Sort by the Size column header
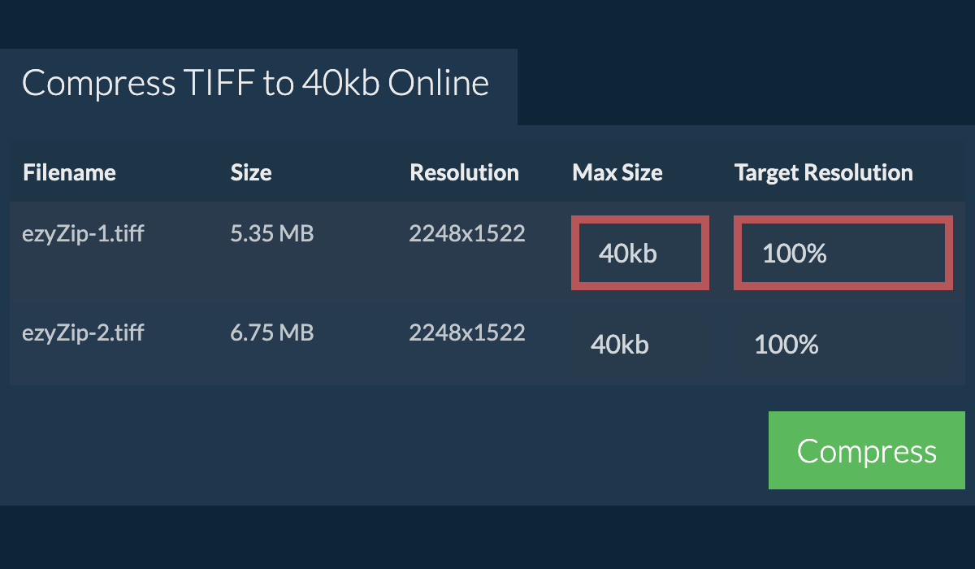 coord(251,172)
